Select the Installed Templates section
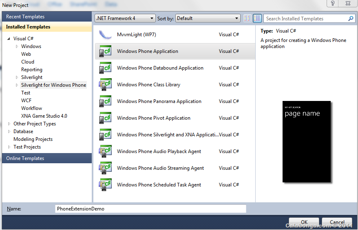Screen dimensions: 358x230 coord(47,27)
